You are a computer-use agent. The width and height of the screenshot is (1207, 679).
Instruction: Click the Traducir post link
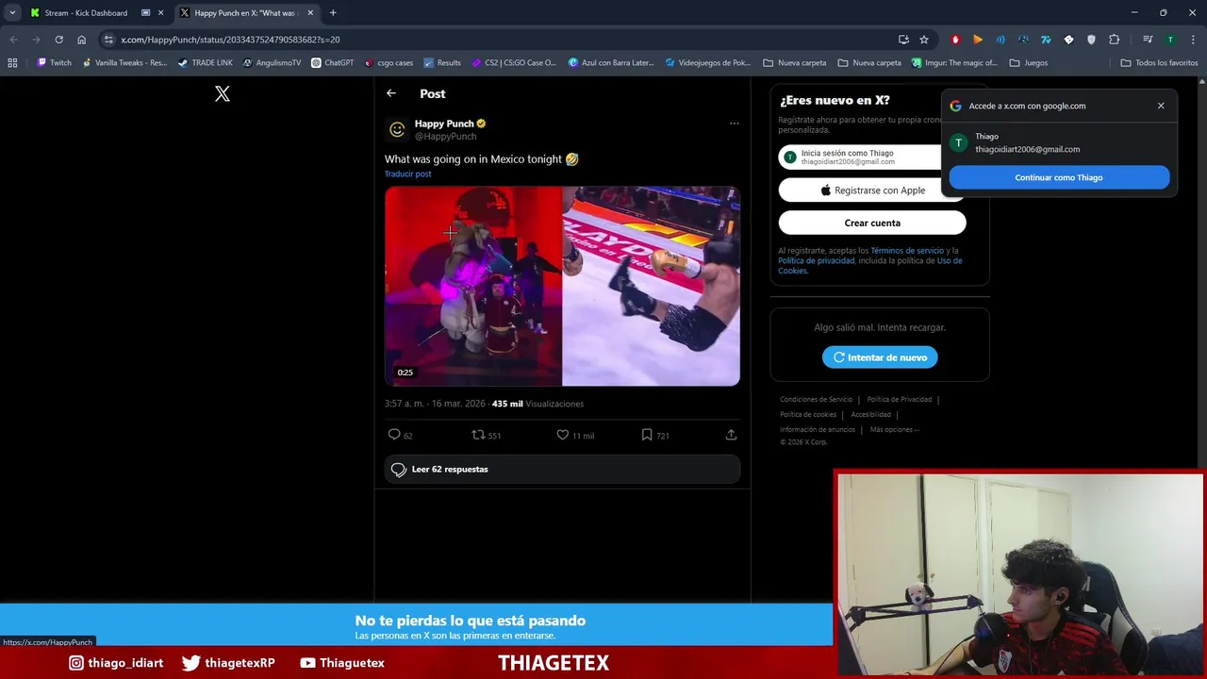(407, 174)
